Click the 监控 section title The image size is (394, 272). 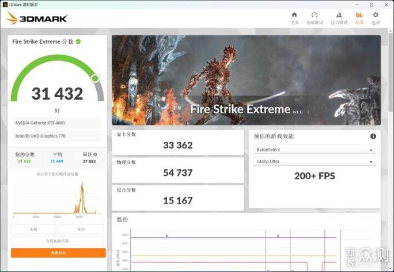tap(122, 220)
